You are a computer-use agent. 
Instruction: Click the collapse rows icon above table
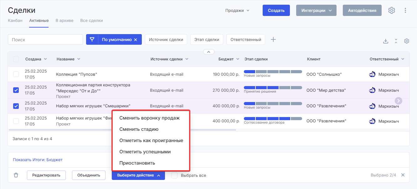click(x=396, y=41)
